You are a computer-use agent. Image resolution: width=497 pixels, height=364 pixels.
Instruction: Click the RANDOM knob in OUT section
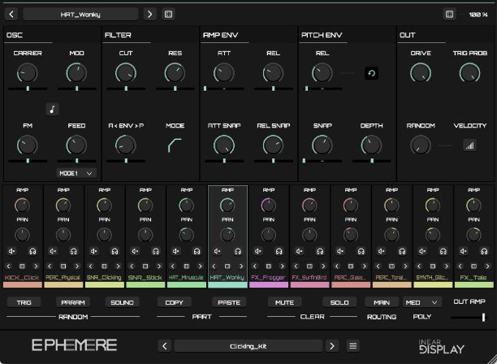tap(421, 145)
